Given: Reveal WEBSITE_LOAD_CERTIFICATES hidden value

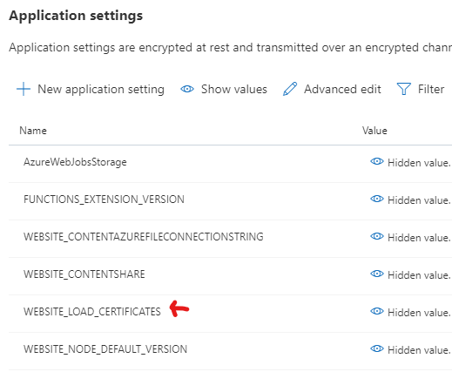Looking at the screenshot, I should pos(377,311).
